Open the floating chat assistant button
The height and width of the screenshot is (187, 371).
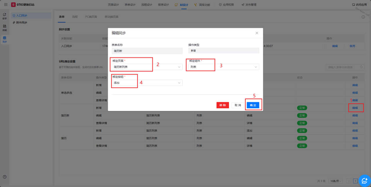point(364,181)
